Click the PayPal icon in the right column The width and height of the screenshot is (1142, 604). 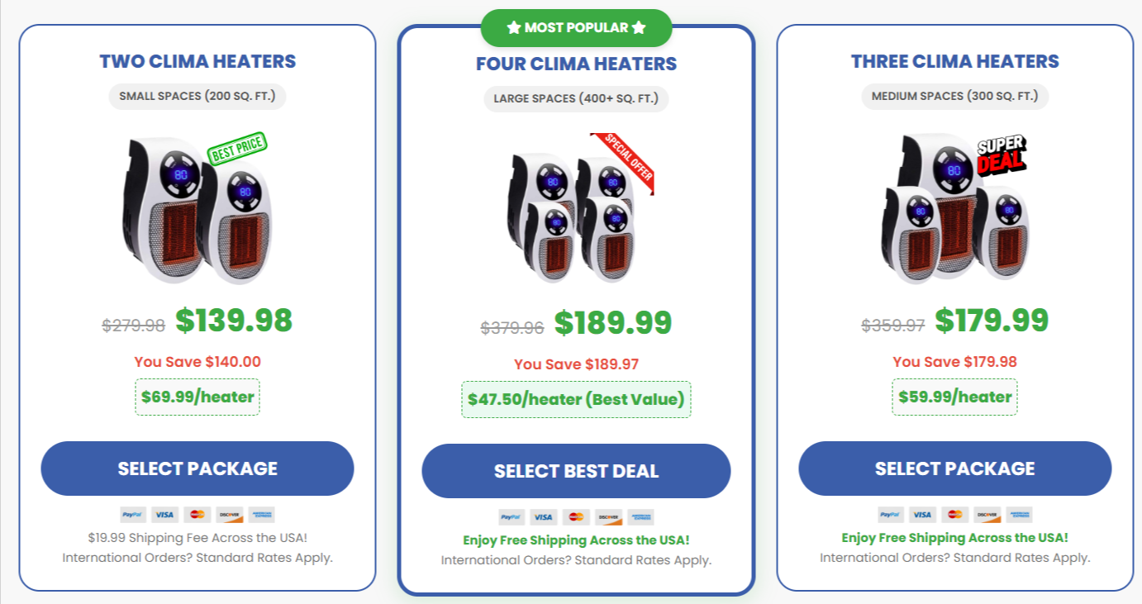click(891, 514)
